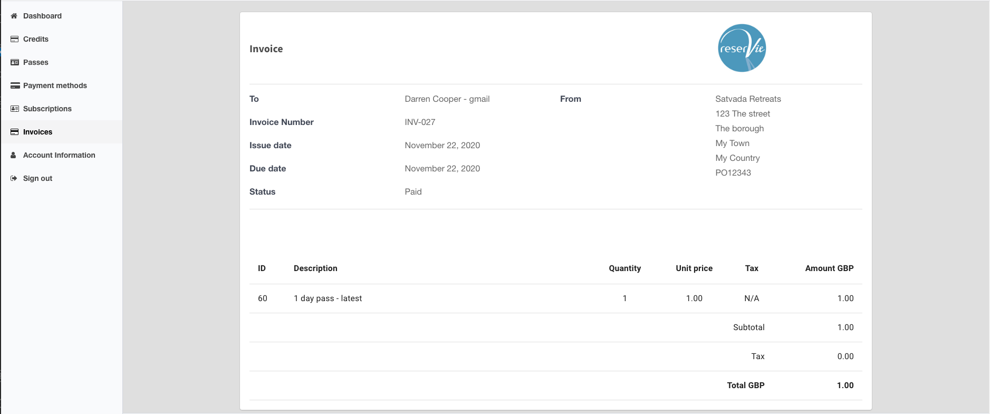Click the 1 day pass - latest description
Image resolution: width=990 pixels, height=414 pixels.
coord(328,299)
